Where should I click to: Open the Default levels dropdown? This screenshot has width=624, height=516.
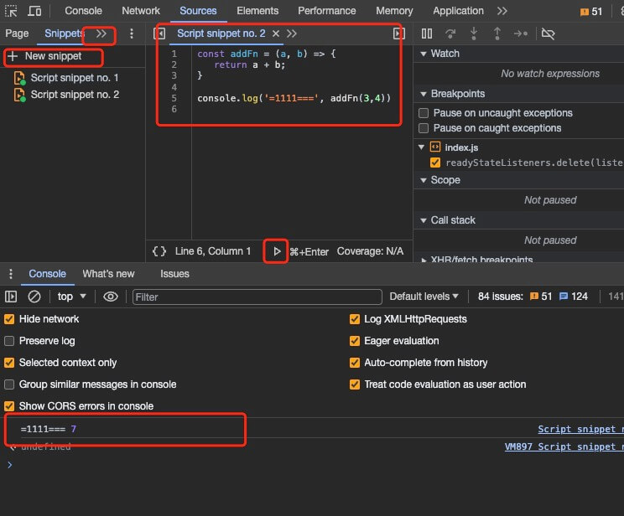click(424, 297)
